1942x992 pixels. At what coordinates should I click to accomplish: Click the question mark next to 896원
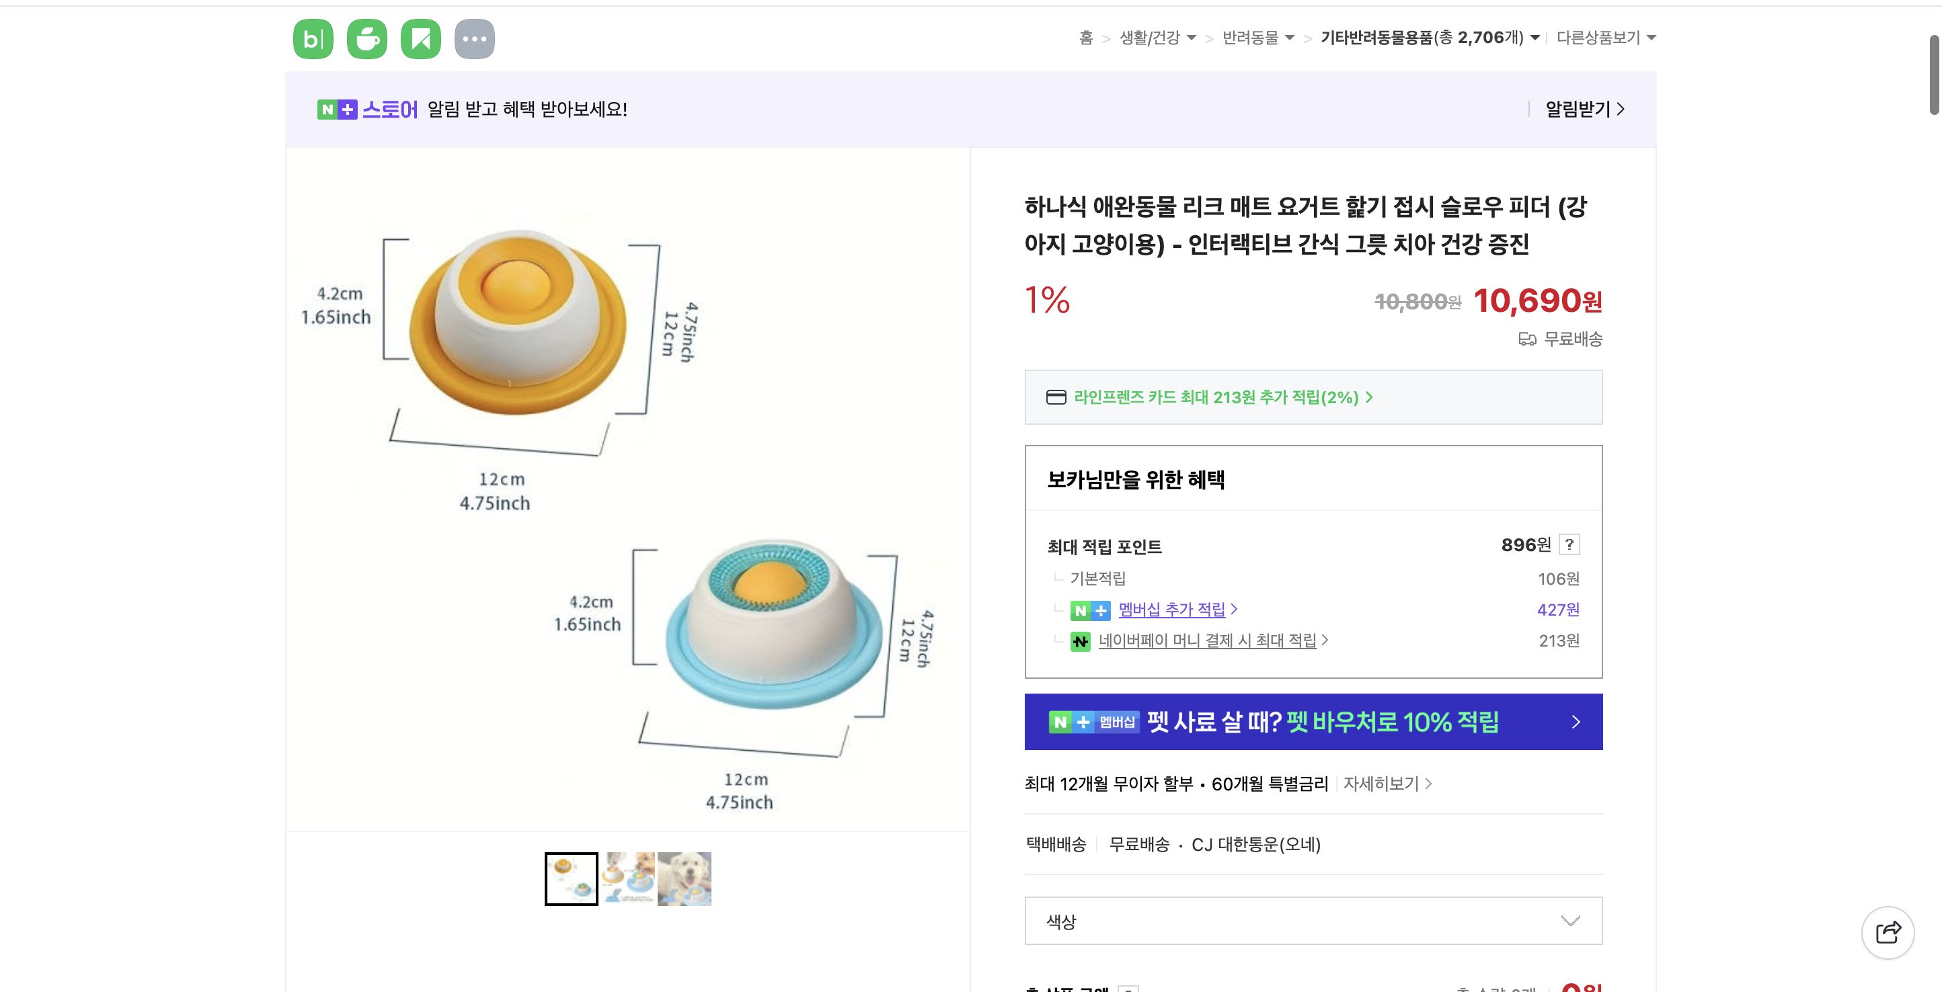click(1569, 544)
